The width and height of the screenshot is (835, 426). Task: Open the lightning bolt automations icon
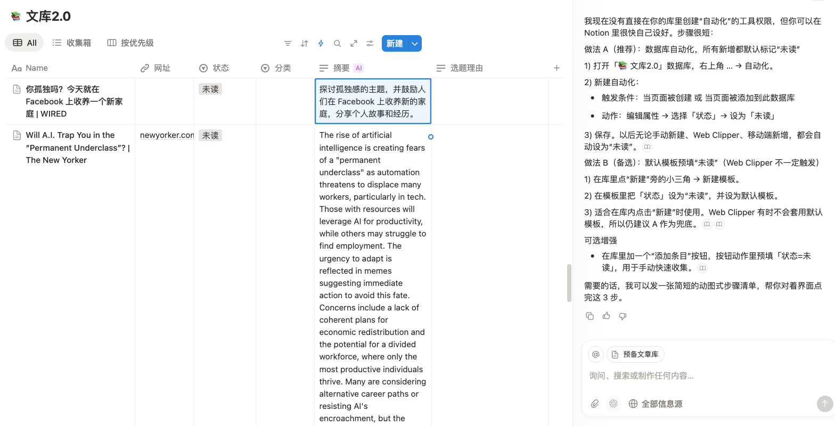point(321,44)
